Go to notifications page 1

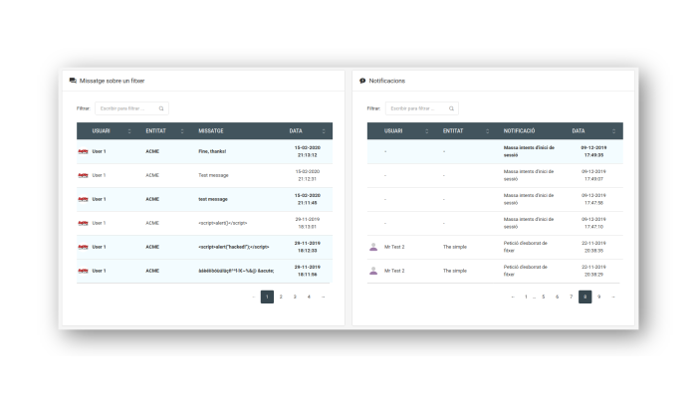[x=526, y=297]
